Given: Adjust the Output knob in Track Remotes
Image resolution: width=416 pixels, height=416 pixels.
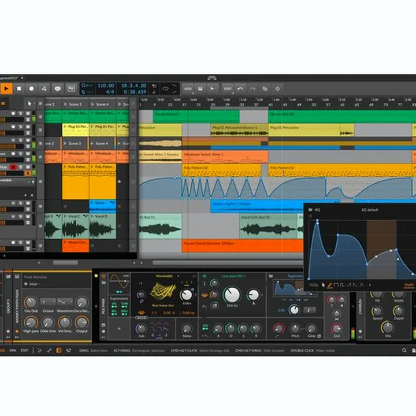Looking at the screenshot, I should [x=81, y=322].
